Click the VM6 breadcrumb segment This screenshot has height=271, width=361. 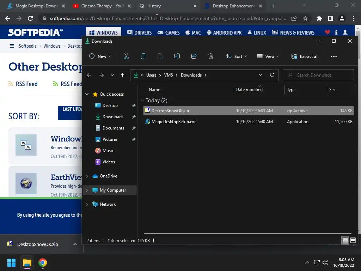click(168, 75)
